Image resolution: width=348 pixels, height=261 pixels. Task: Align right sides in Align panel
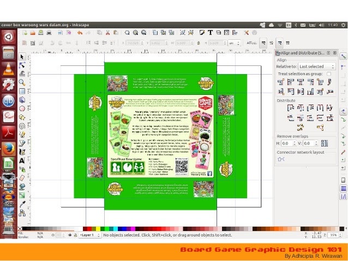tap(310, 82)
